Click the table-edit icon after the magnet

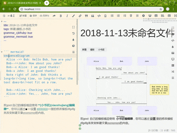click(x=156, y=16)
